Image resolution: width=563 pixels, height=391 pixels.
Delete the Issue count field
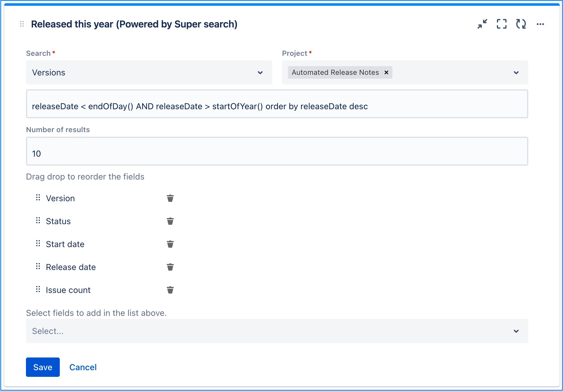pos(170,290)
